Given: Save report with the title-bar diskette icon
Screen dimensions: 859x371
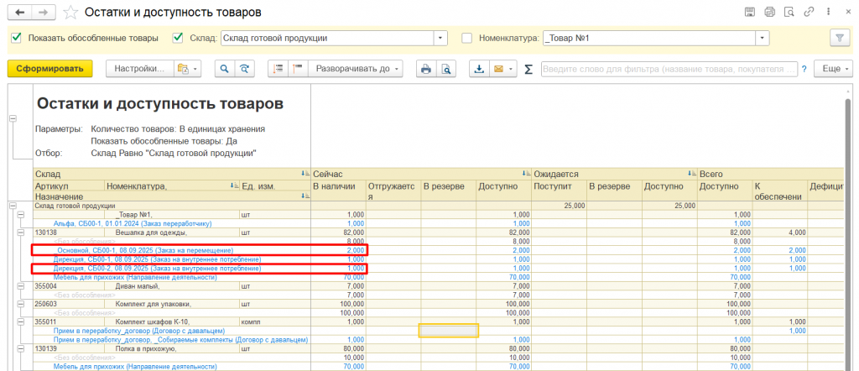Looking at the screenshot, I should click(x=750, y=12).
